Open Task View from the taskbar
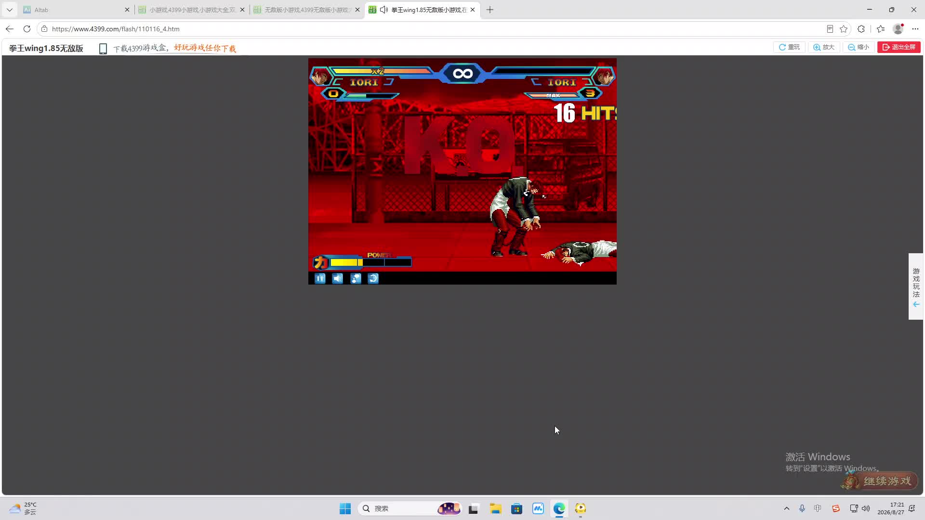The image size is (925, 520). [x=474, y=508]
